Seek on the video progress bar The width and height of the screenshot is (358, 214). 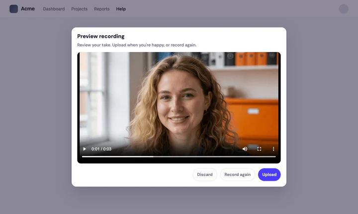(x=179, y=157)
